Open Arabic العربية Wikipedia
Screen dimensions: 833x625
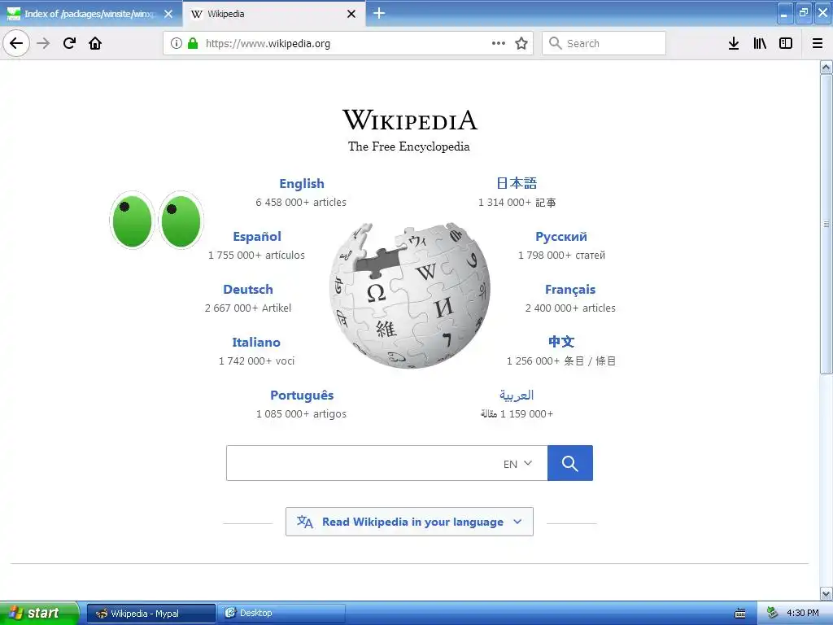[517, 396]
